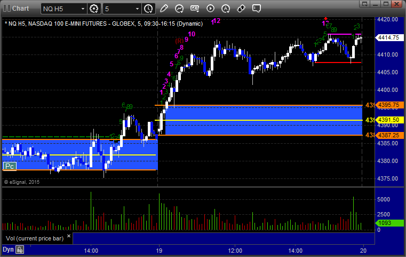Close the Vol study panel with X
Screen dimensions: 406x257
(69, 236)
